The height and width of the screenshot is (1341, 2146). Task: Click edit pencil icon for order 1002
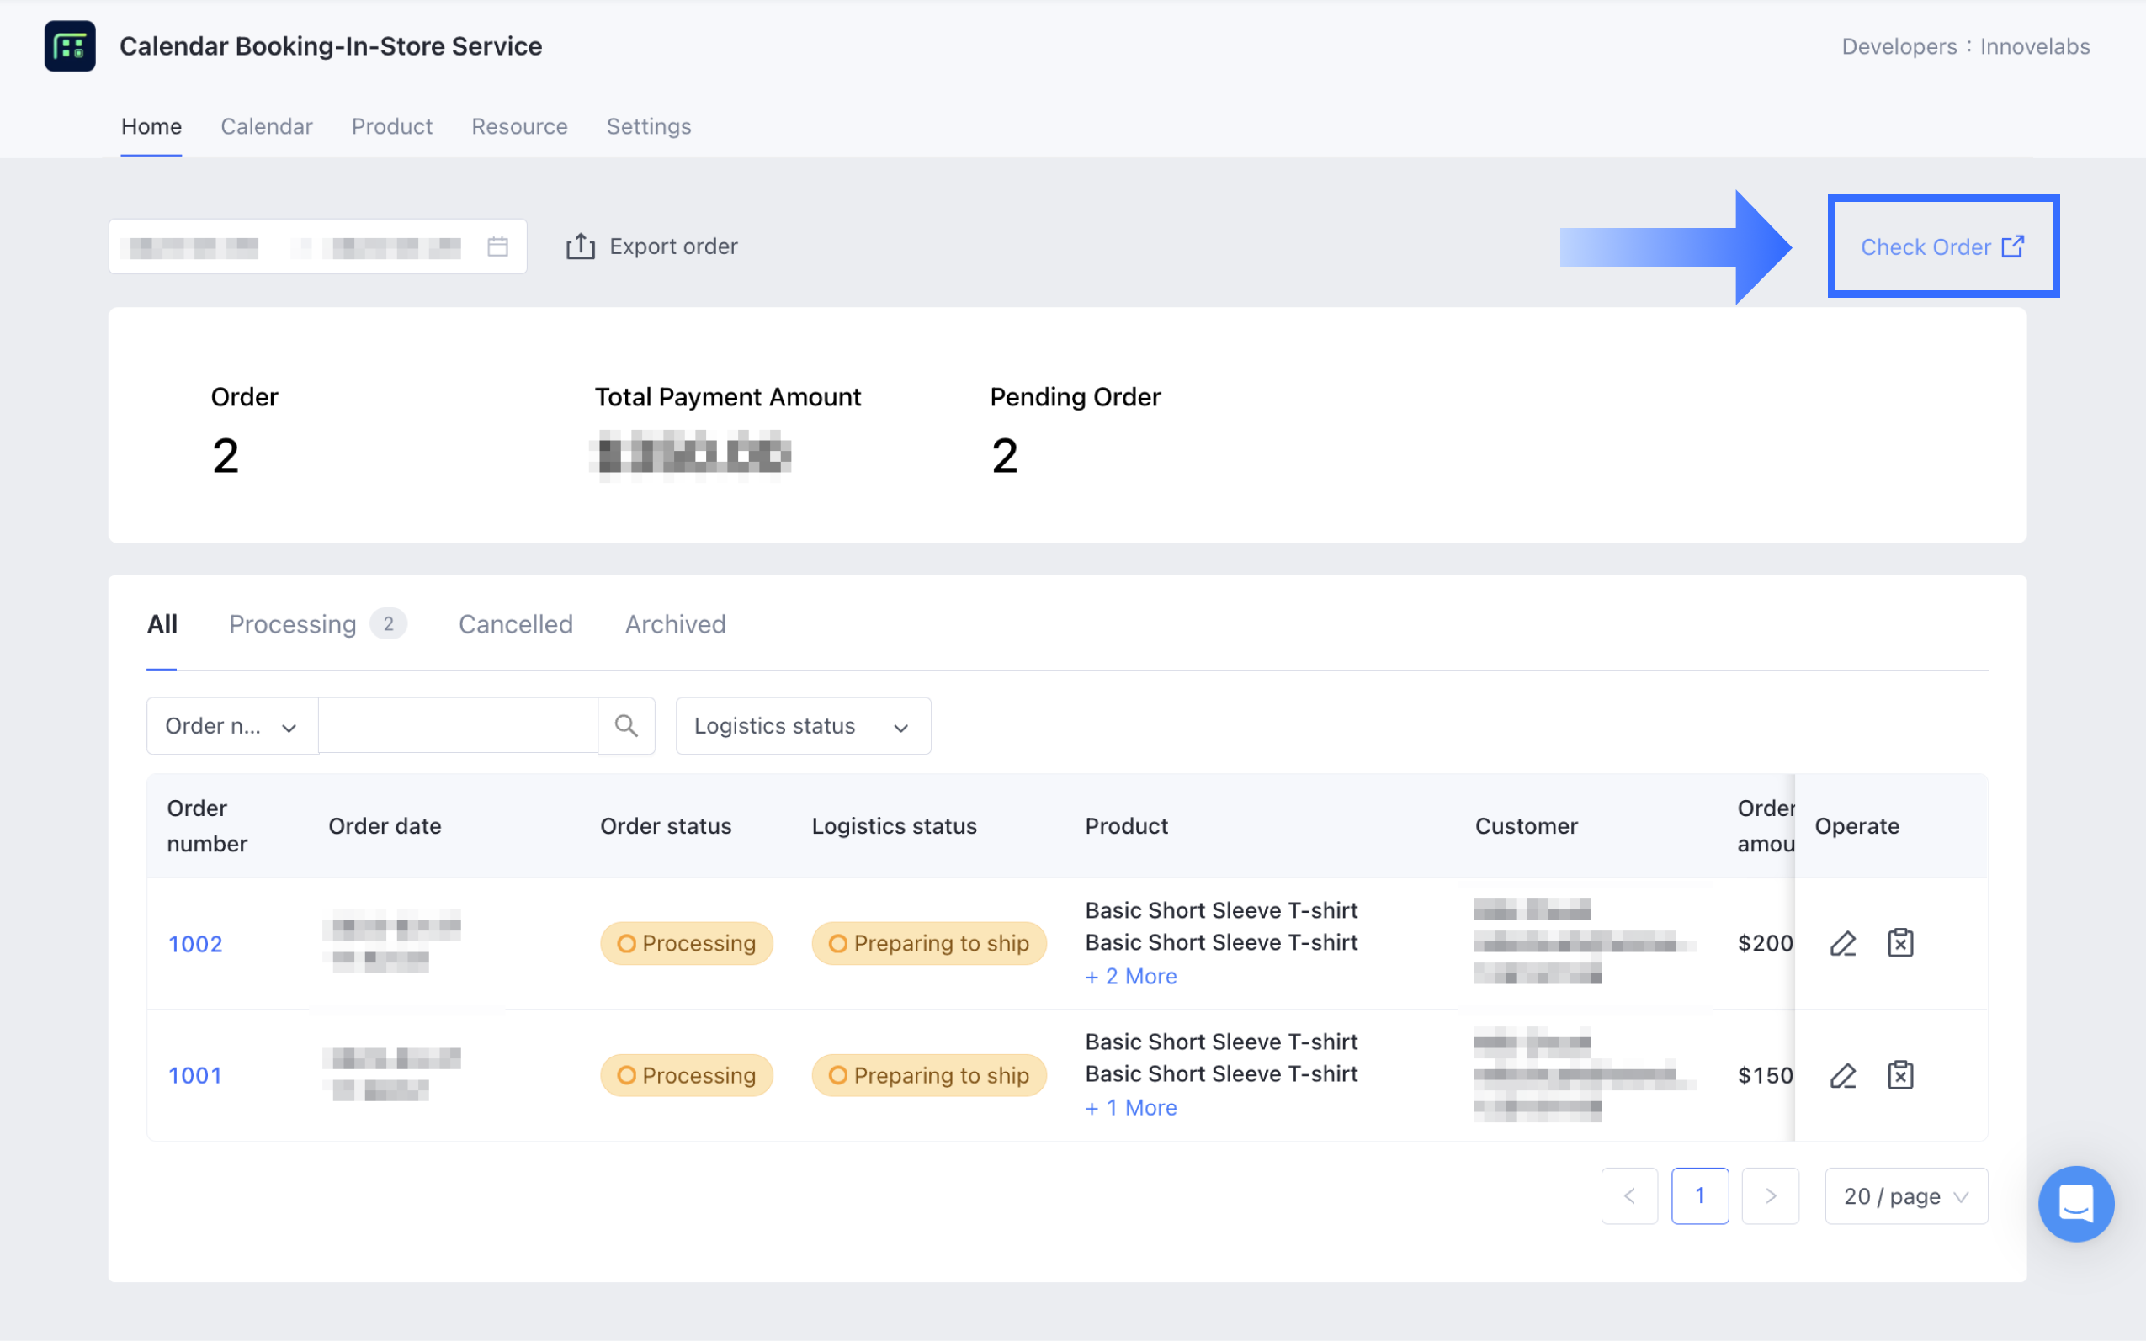pos(1842,944)
